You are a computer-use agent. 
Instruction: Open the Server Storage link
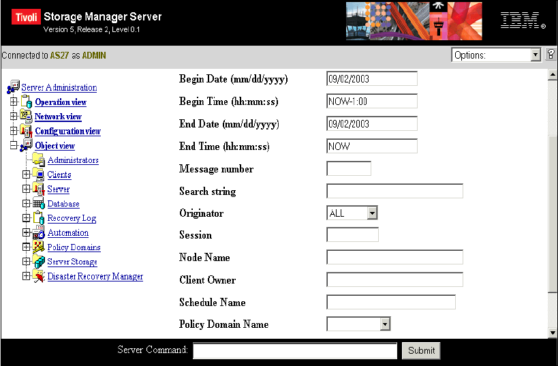(x=72, y=262)
